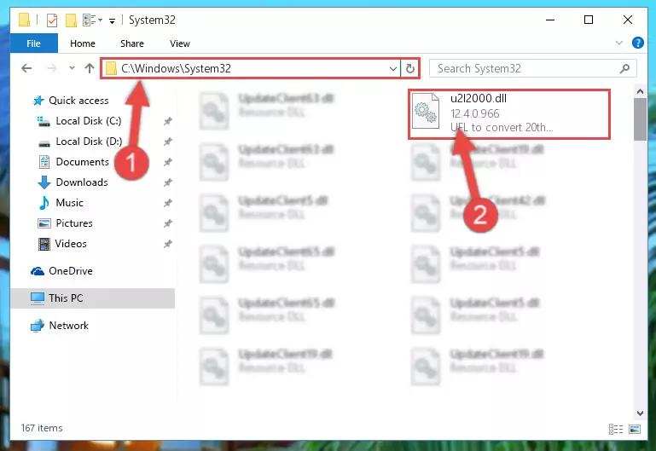Click the u2l2000.dll gear file icon
This screenshot has width=656, height=451.
(x=426, y=111)
